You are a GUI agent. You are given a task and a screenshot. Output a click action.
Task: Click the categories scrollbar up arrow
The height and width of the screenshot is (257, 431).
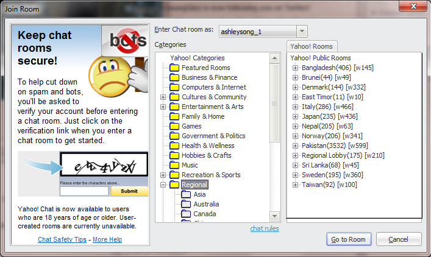click(274, 58)
